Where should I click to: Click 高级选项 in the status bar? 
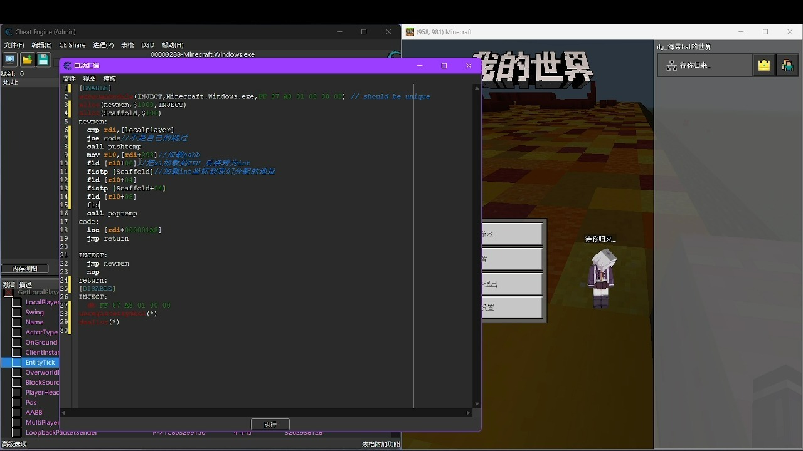point(14,444)
